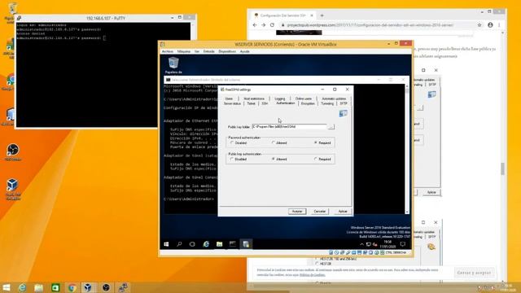Screen dimensions: 521x293
Task: Open the guest taskbar search magnifier
Action: (x=179, y=244)
